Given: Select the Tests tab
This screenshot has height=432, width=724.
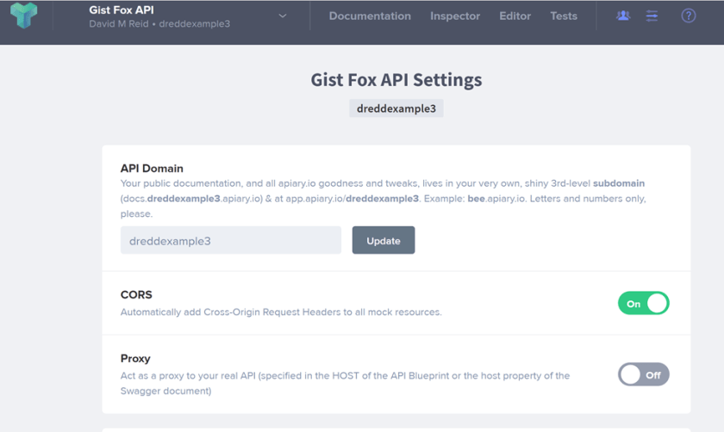Looking at the screenshot, I should pos(564,15).
